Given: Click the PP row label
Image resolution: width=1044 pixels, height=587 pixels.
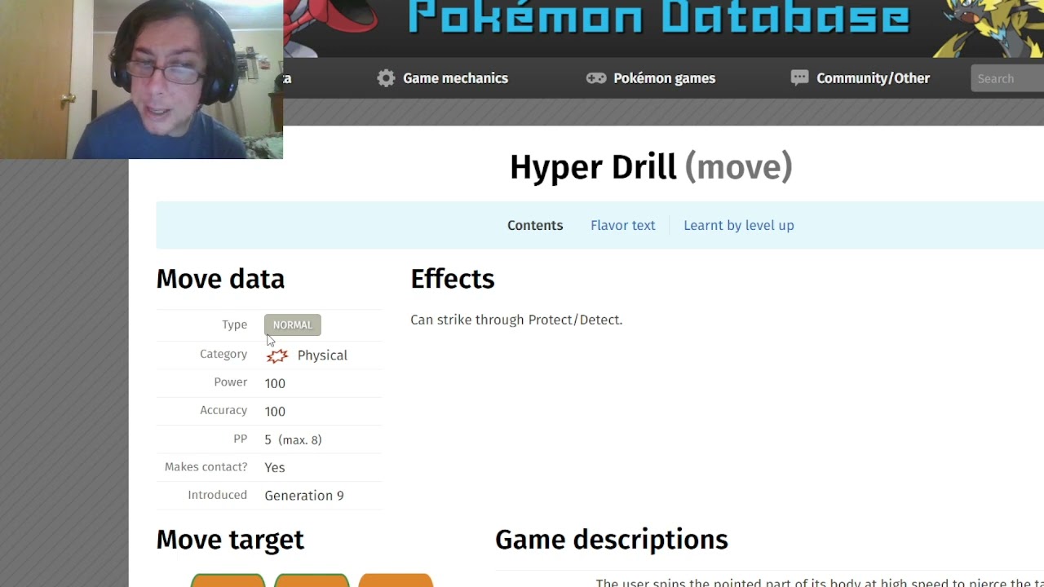Looking at the screenshot, I should (x=241, y=439).
